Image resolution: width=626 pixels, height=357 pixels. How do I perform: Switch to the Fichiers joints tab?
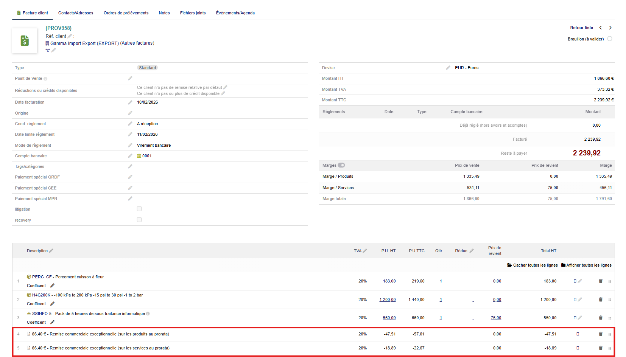coord(193,13)
